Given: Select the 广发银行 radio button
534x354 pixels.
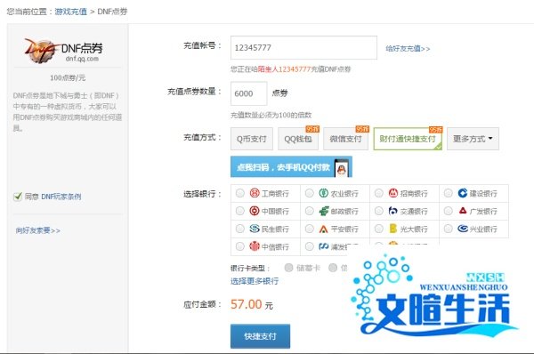Looking at the screenshot, I should tap(449, 211).
